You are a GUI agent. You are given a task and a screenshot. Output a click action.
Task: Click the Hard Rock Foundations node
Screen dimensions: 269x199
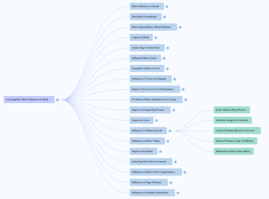(x=146, y=17)
